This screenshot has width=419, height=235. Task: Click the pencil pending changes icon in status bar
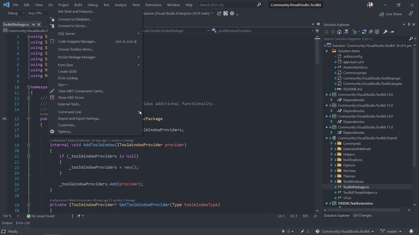click(x=303, y=231)
